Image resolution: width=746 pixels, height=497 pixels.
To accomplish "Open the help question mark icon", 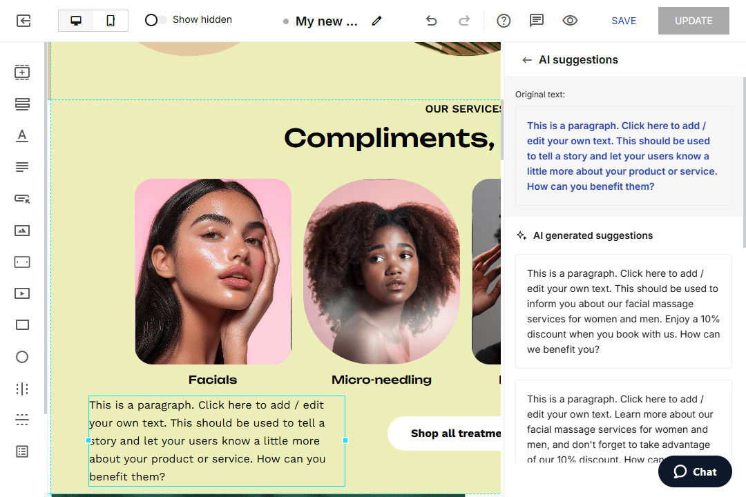I will tap(504, 21).
